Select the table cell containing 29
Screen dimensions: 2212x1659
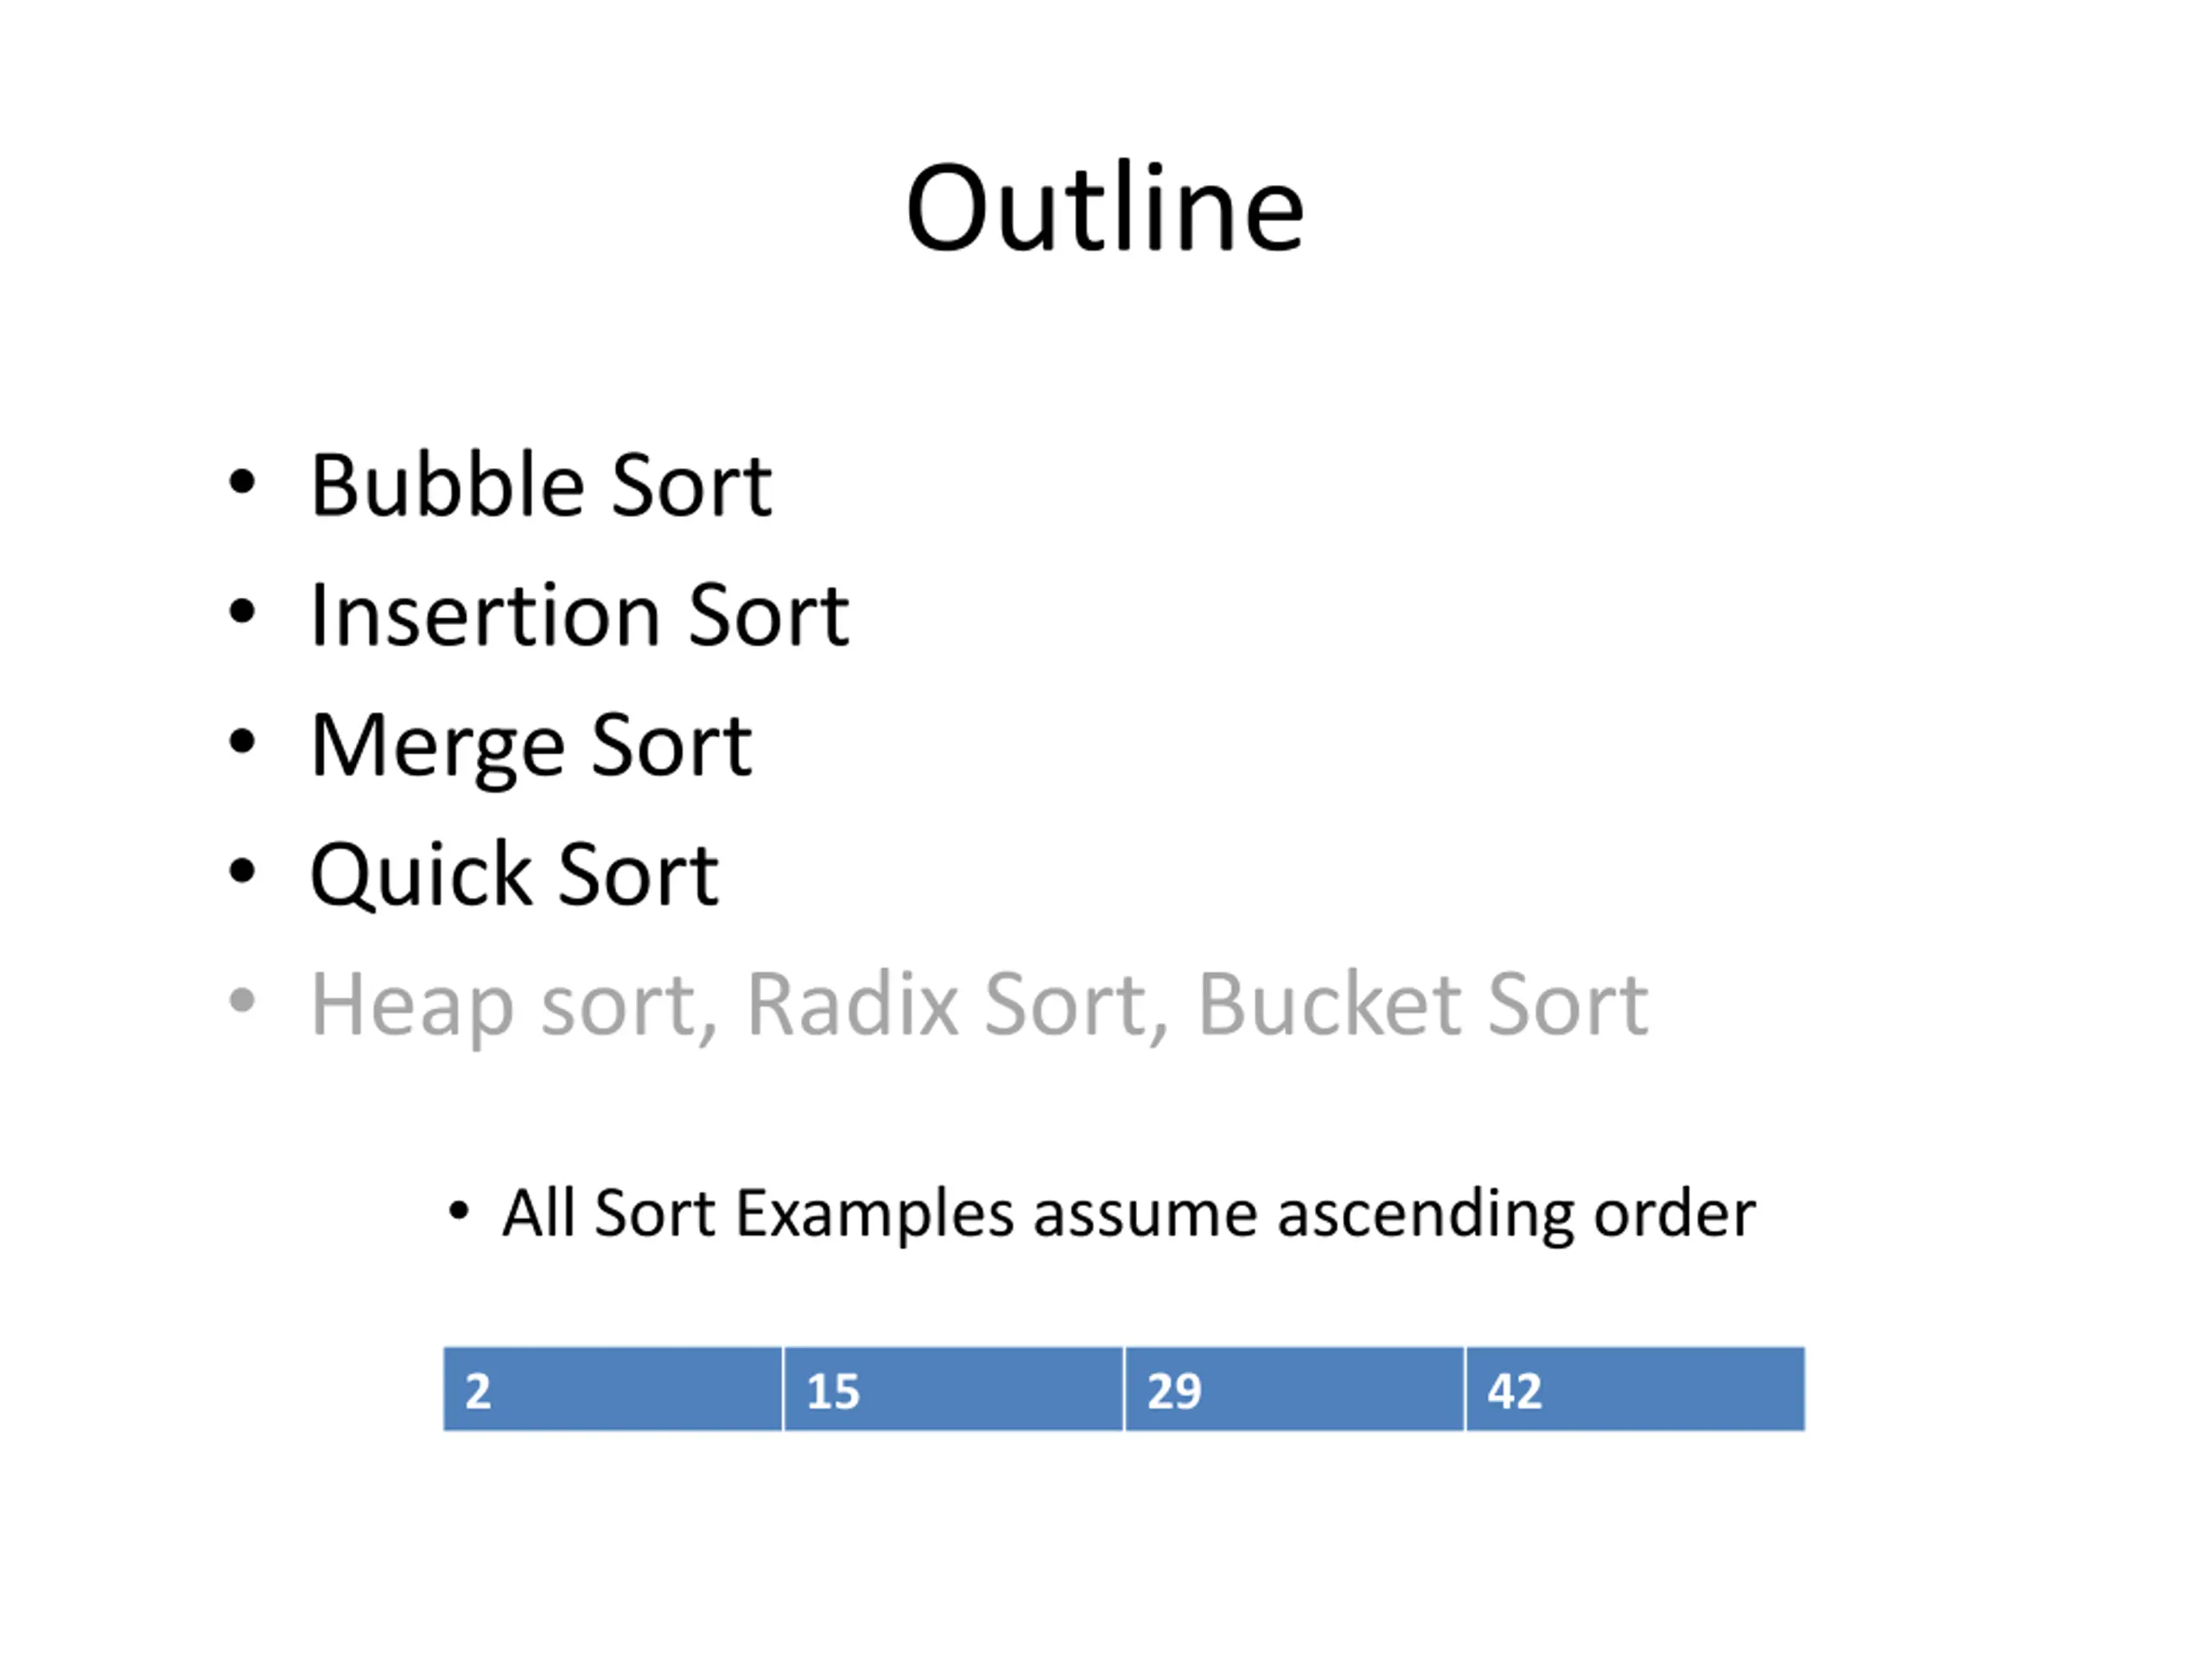tap(1295, 1390)
